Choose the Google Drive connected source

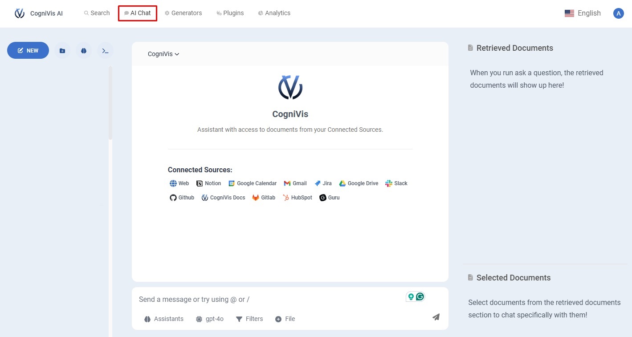click(359, 183)
